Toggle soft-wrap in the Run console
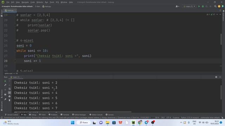The height and width of the screenshot is (126, 225). point(9,89)
